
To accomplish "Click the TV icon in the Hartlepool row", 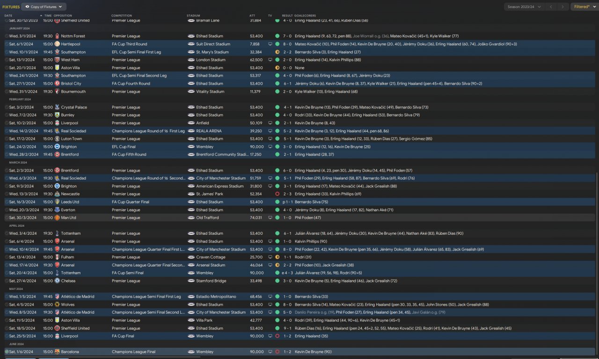I will click(x=270, y=44).
